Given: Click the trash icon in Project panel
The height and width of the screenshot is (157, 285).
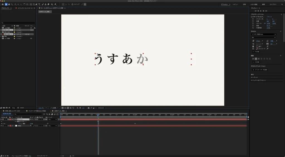Looking at the screenshot, I should click(18, 108).
